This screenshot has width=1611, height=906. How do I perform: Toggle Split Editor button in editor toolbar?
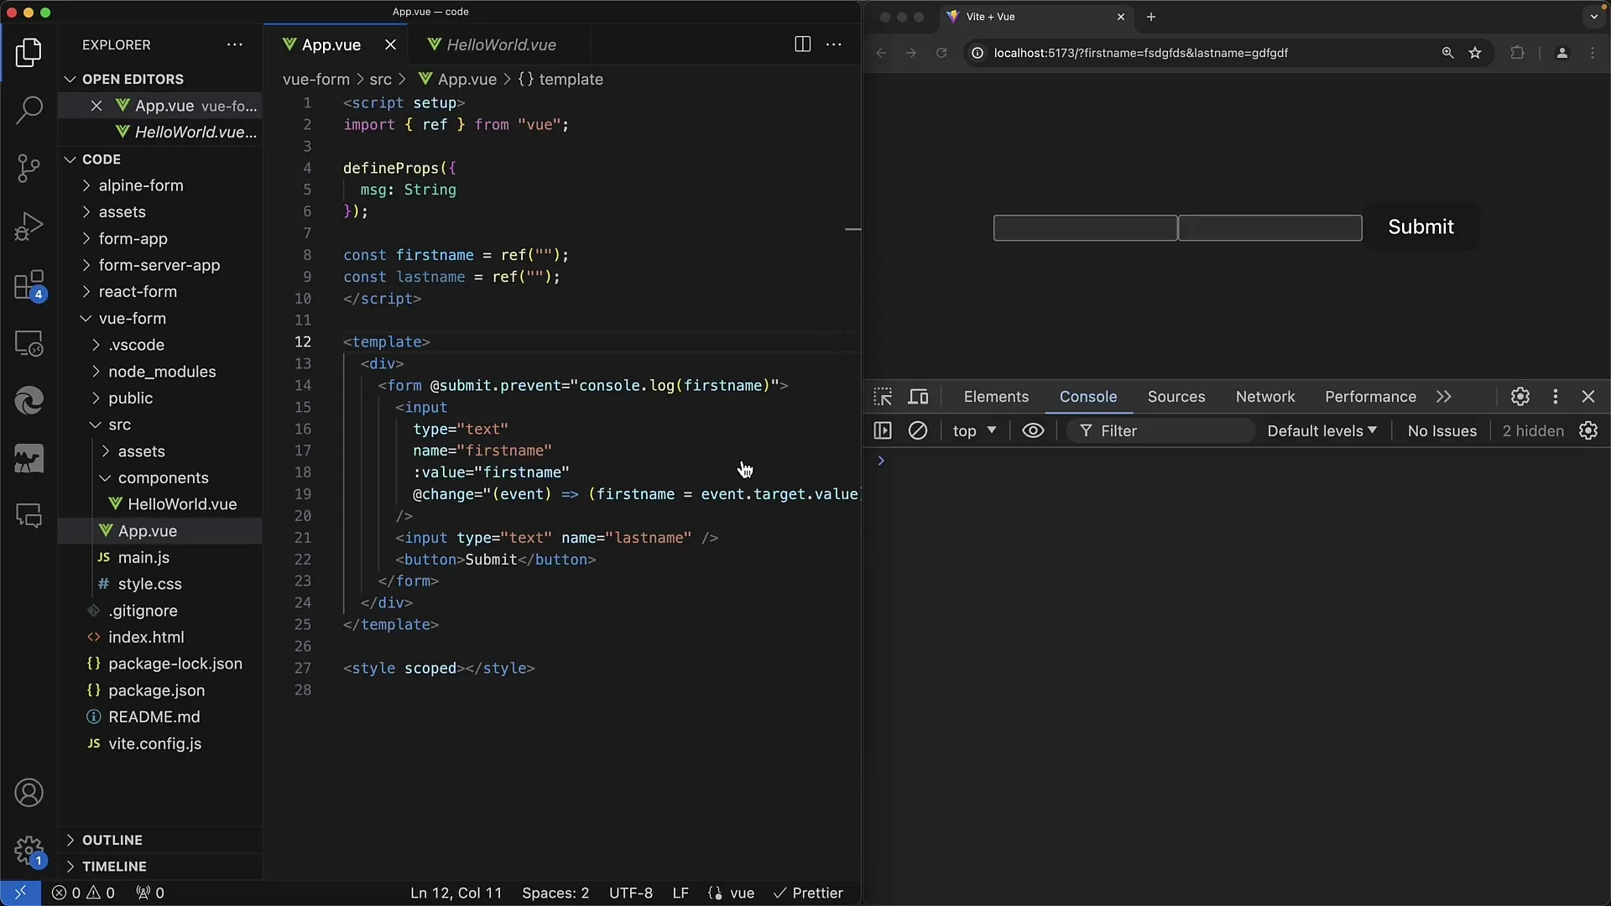coord(803,44)
